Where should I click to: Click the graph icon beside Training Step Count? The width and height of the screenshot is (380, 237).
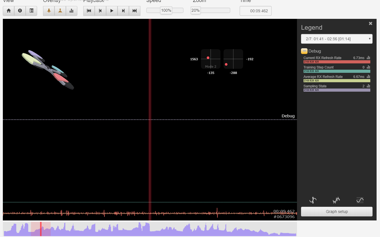[368, 67]
